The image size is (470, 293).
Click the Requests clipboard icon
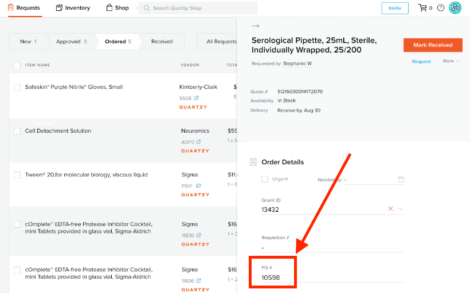(x=10, y=7)
